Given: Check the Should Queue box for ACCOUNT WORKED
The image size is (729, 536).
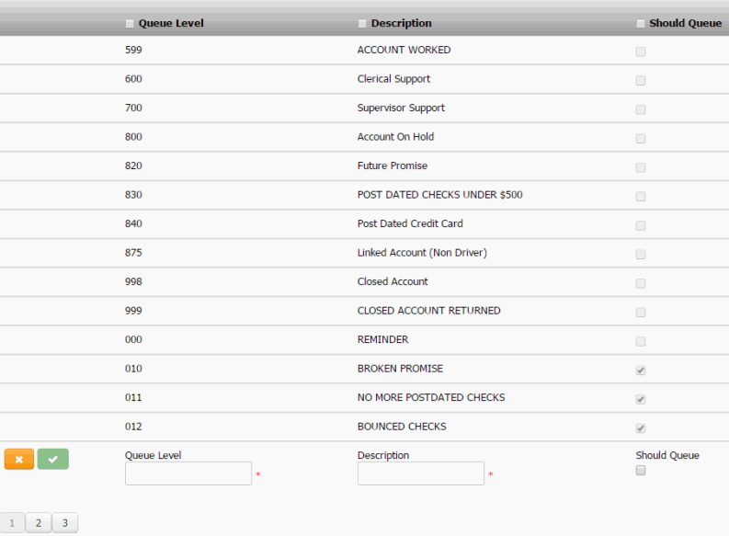Looking at the screenshot, I should click(641, 52).
